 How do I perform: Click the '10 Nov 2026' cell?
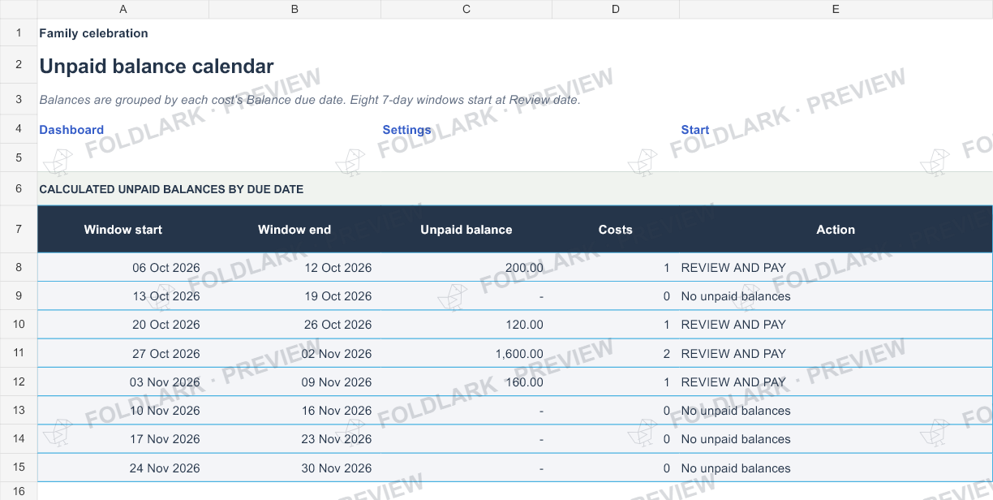pos(123,411)
